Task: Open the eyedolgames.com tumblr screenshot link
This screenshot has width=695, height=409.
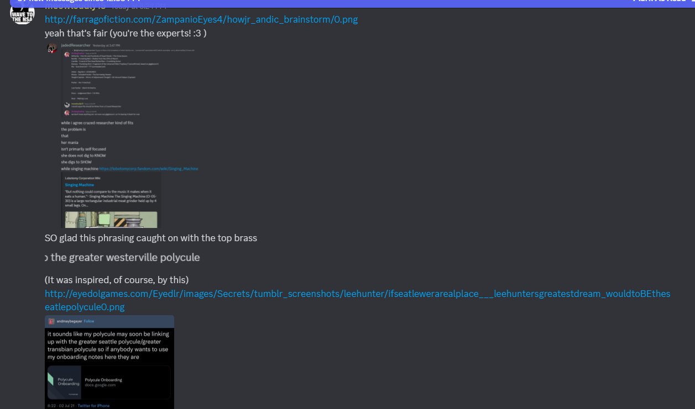Action: click(x=357, y=294)
